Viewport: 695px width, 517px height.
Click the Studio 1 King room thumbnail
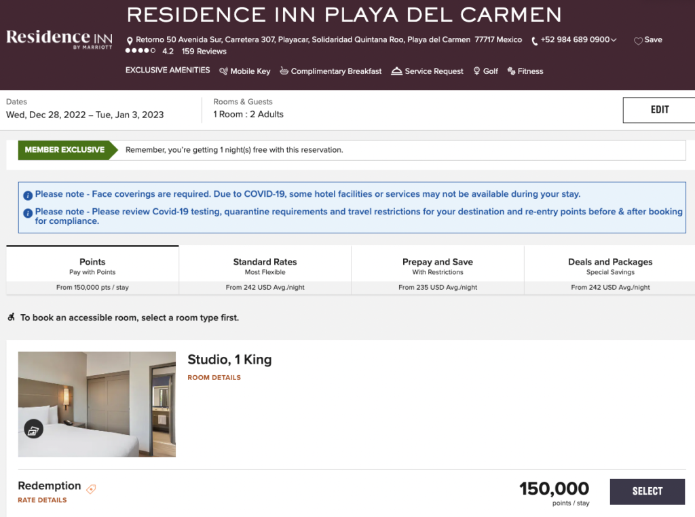pos(96,404)
